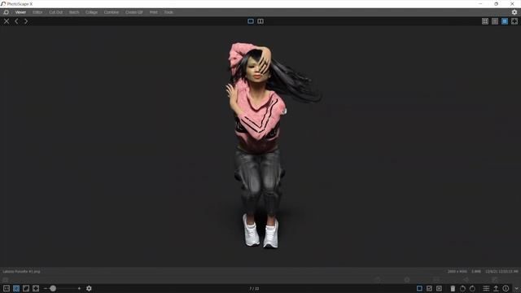Open the Cut Out tab
The width and height of the screenshot is (521, 293).
[56, 12]
